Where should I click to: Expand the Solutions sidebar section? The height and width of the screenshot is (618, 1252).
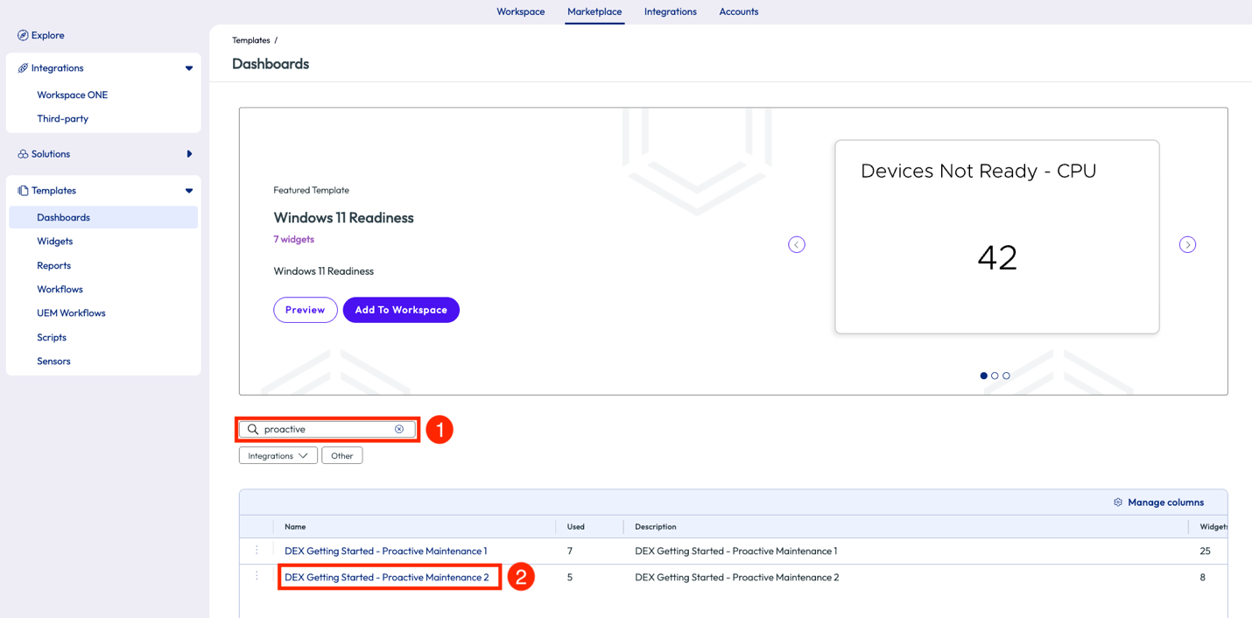[188, 154]
